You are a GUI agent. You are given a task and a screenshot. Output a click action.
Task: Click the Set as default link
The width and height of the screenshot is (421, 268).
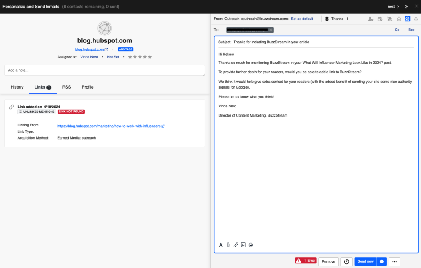click(x=302, y=19)
